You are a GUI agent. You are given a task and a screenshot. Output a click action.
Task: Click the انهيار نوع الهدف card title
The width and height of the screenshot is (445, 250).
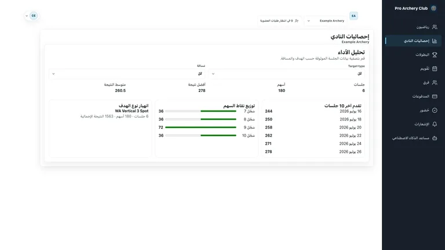click(x=133, y=106)
